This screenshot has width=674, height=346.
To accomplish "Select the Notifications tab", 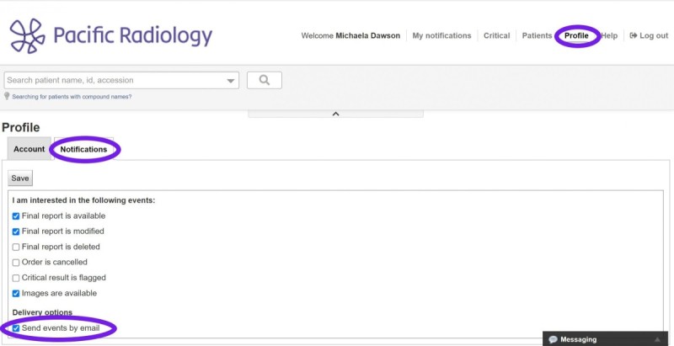I will 83,149.
